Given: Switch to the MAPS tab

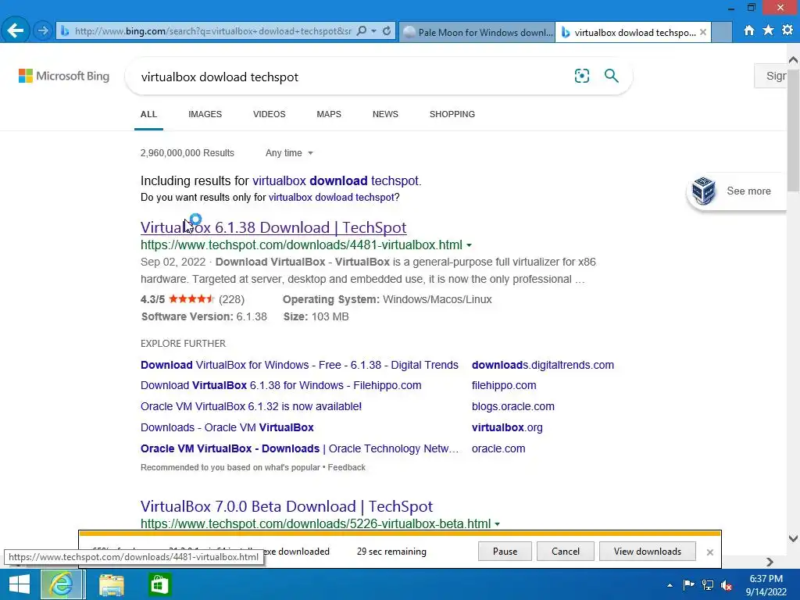Looking at the screenshot, I should click(329, 114).
